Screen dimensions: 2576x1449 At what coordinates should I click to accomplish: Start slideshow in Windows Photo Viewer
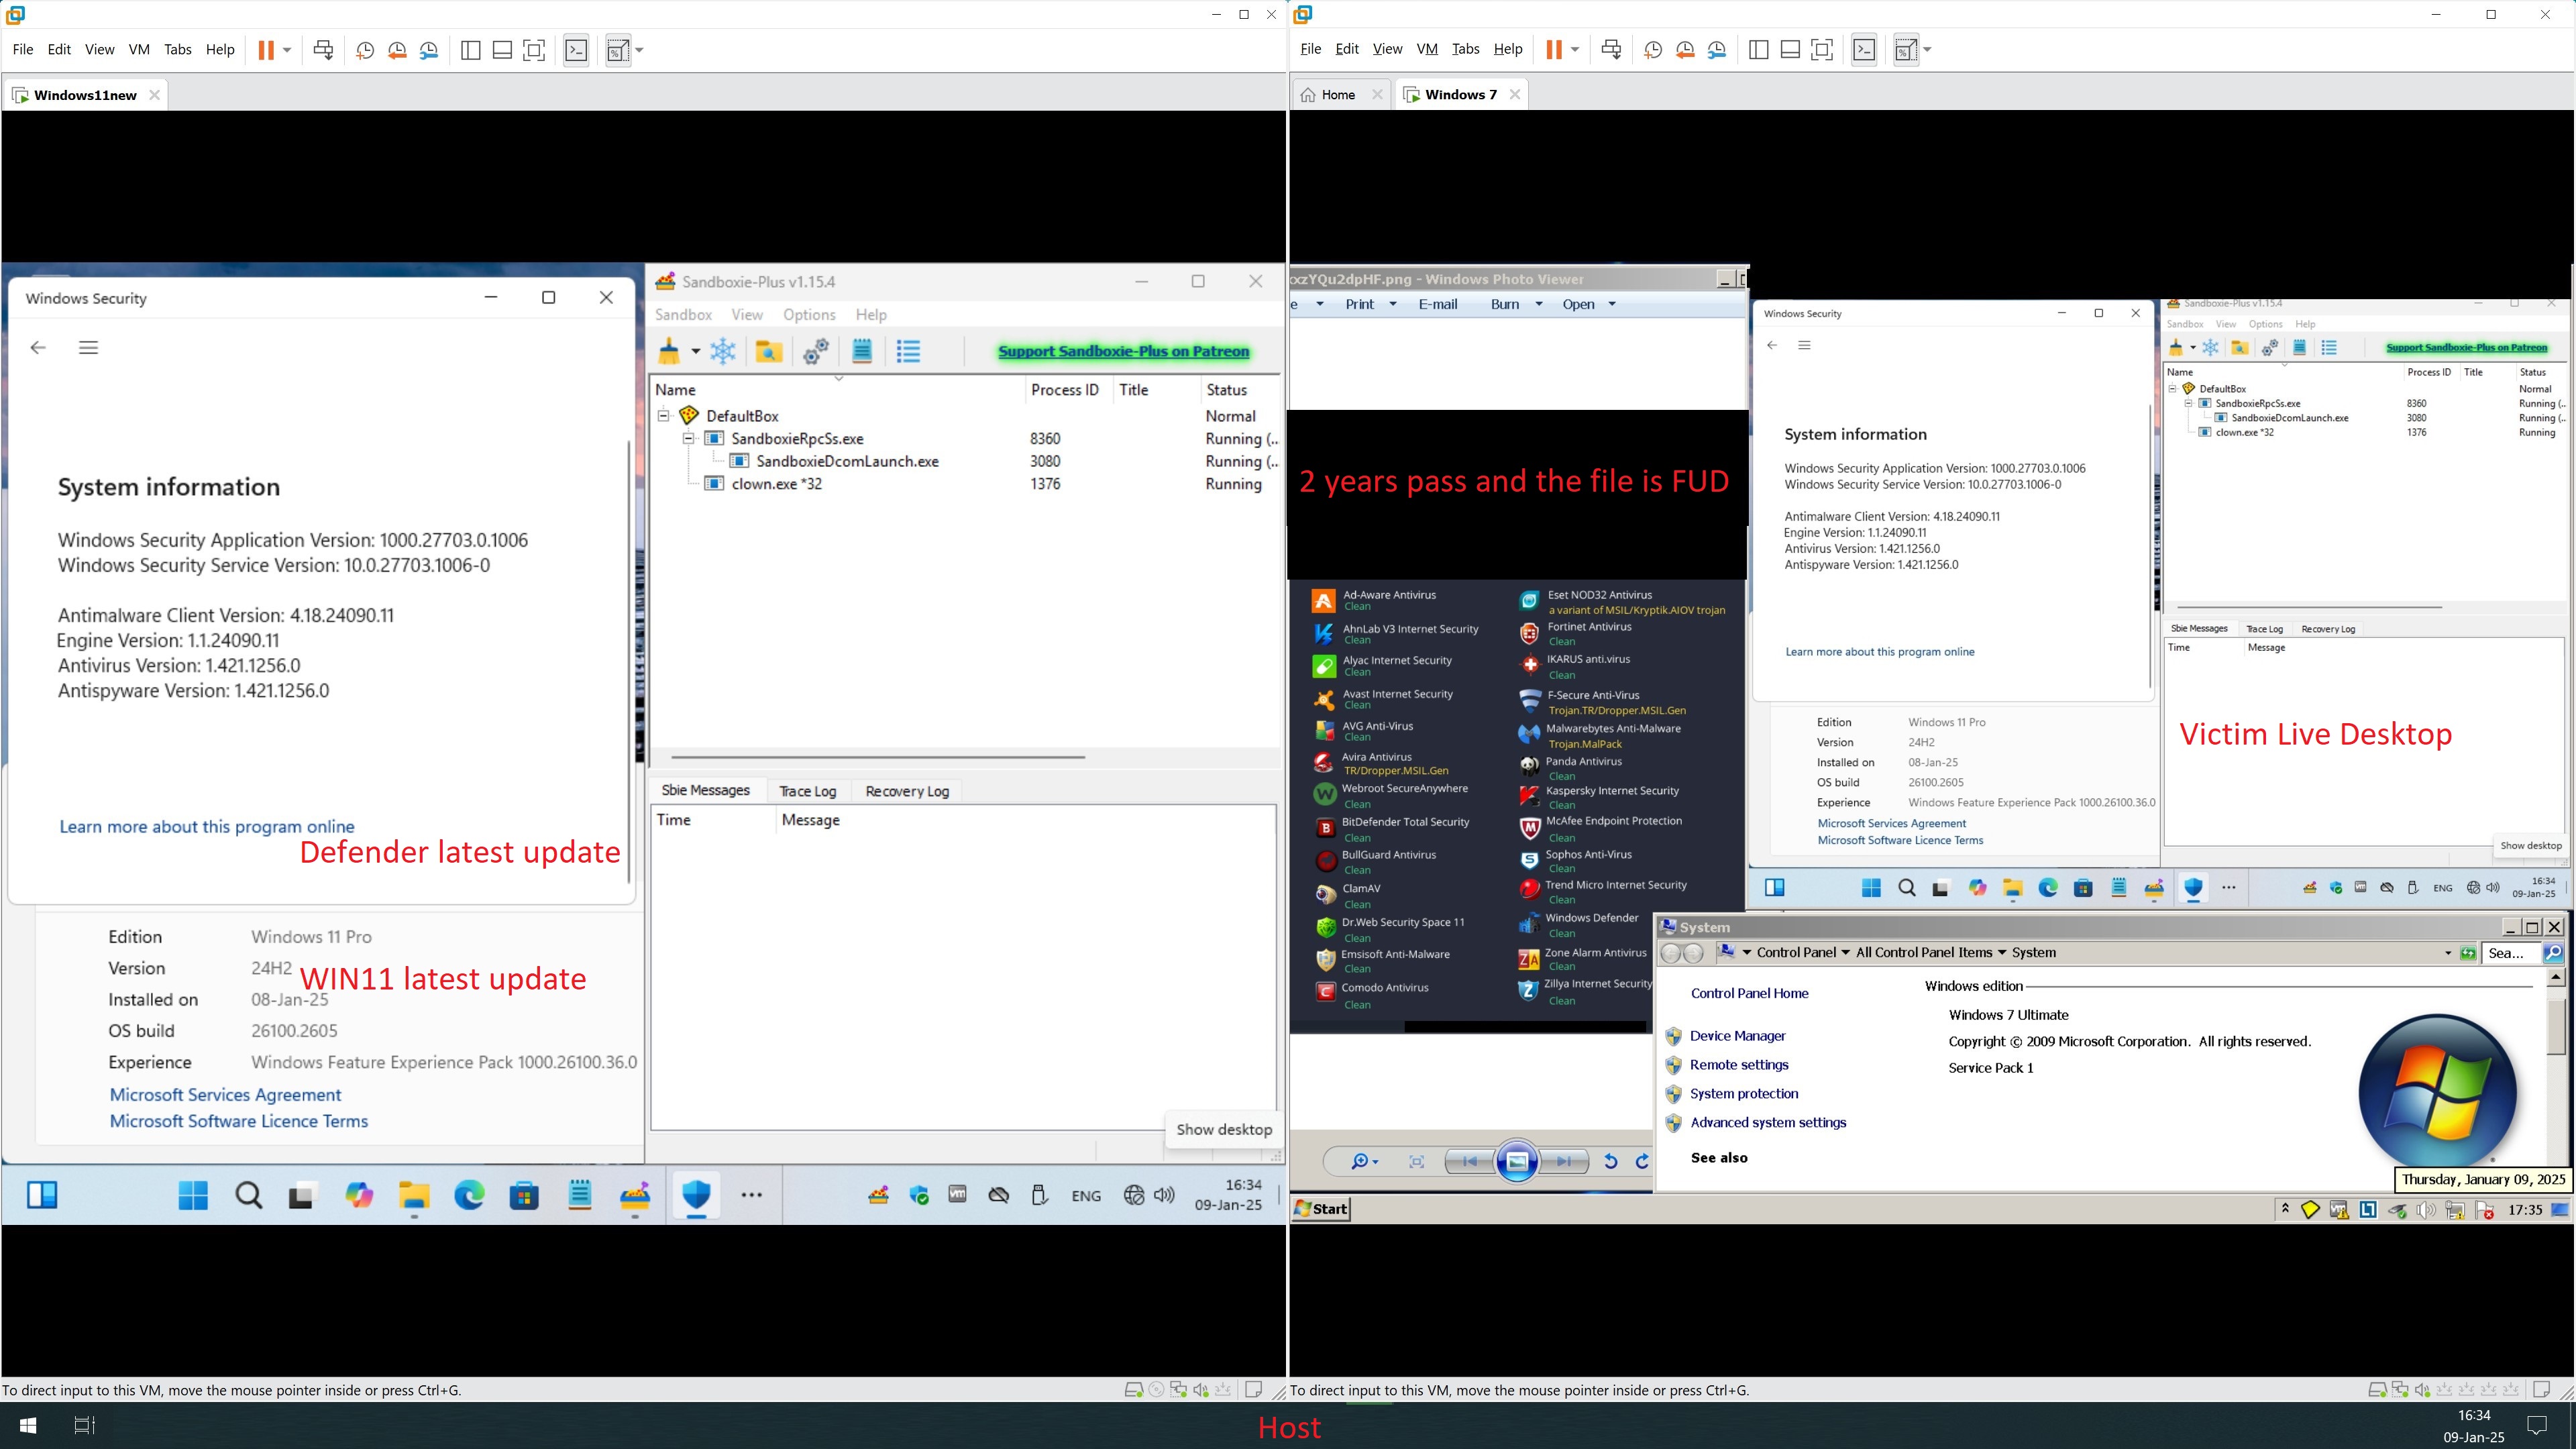(1517, 1161)
